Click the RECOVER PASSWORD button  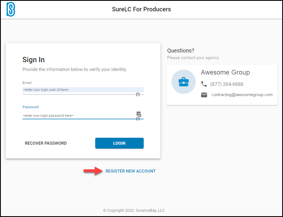[x=46, y=143]
